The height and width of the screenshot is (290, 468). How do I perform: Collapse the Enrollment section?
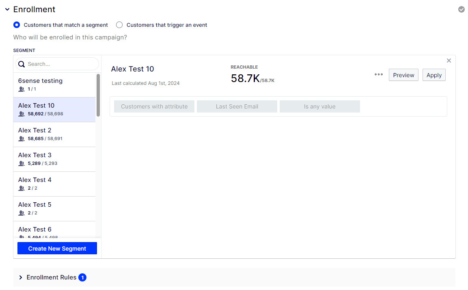tap(7, 9)
